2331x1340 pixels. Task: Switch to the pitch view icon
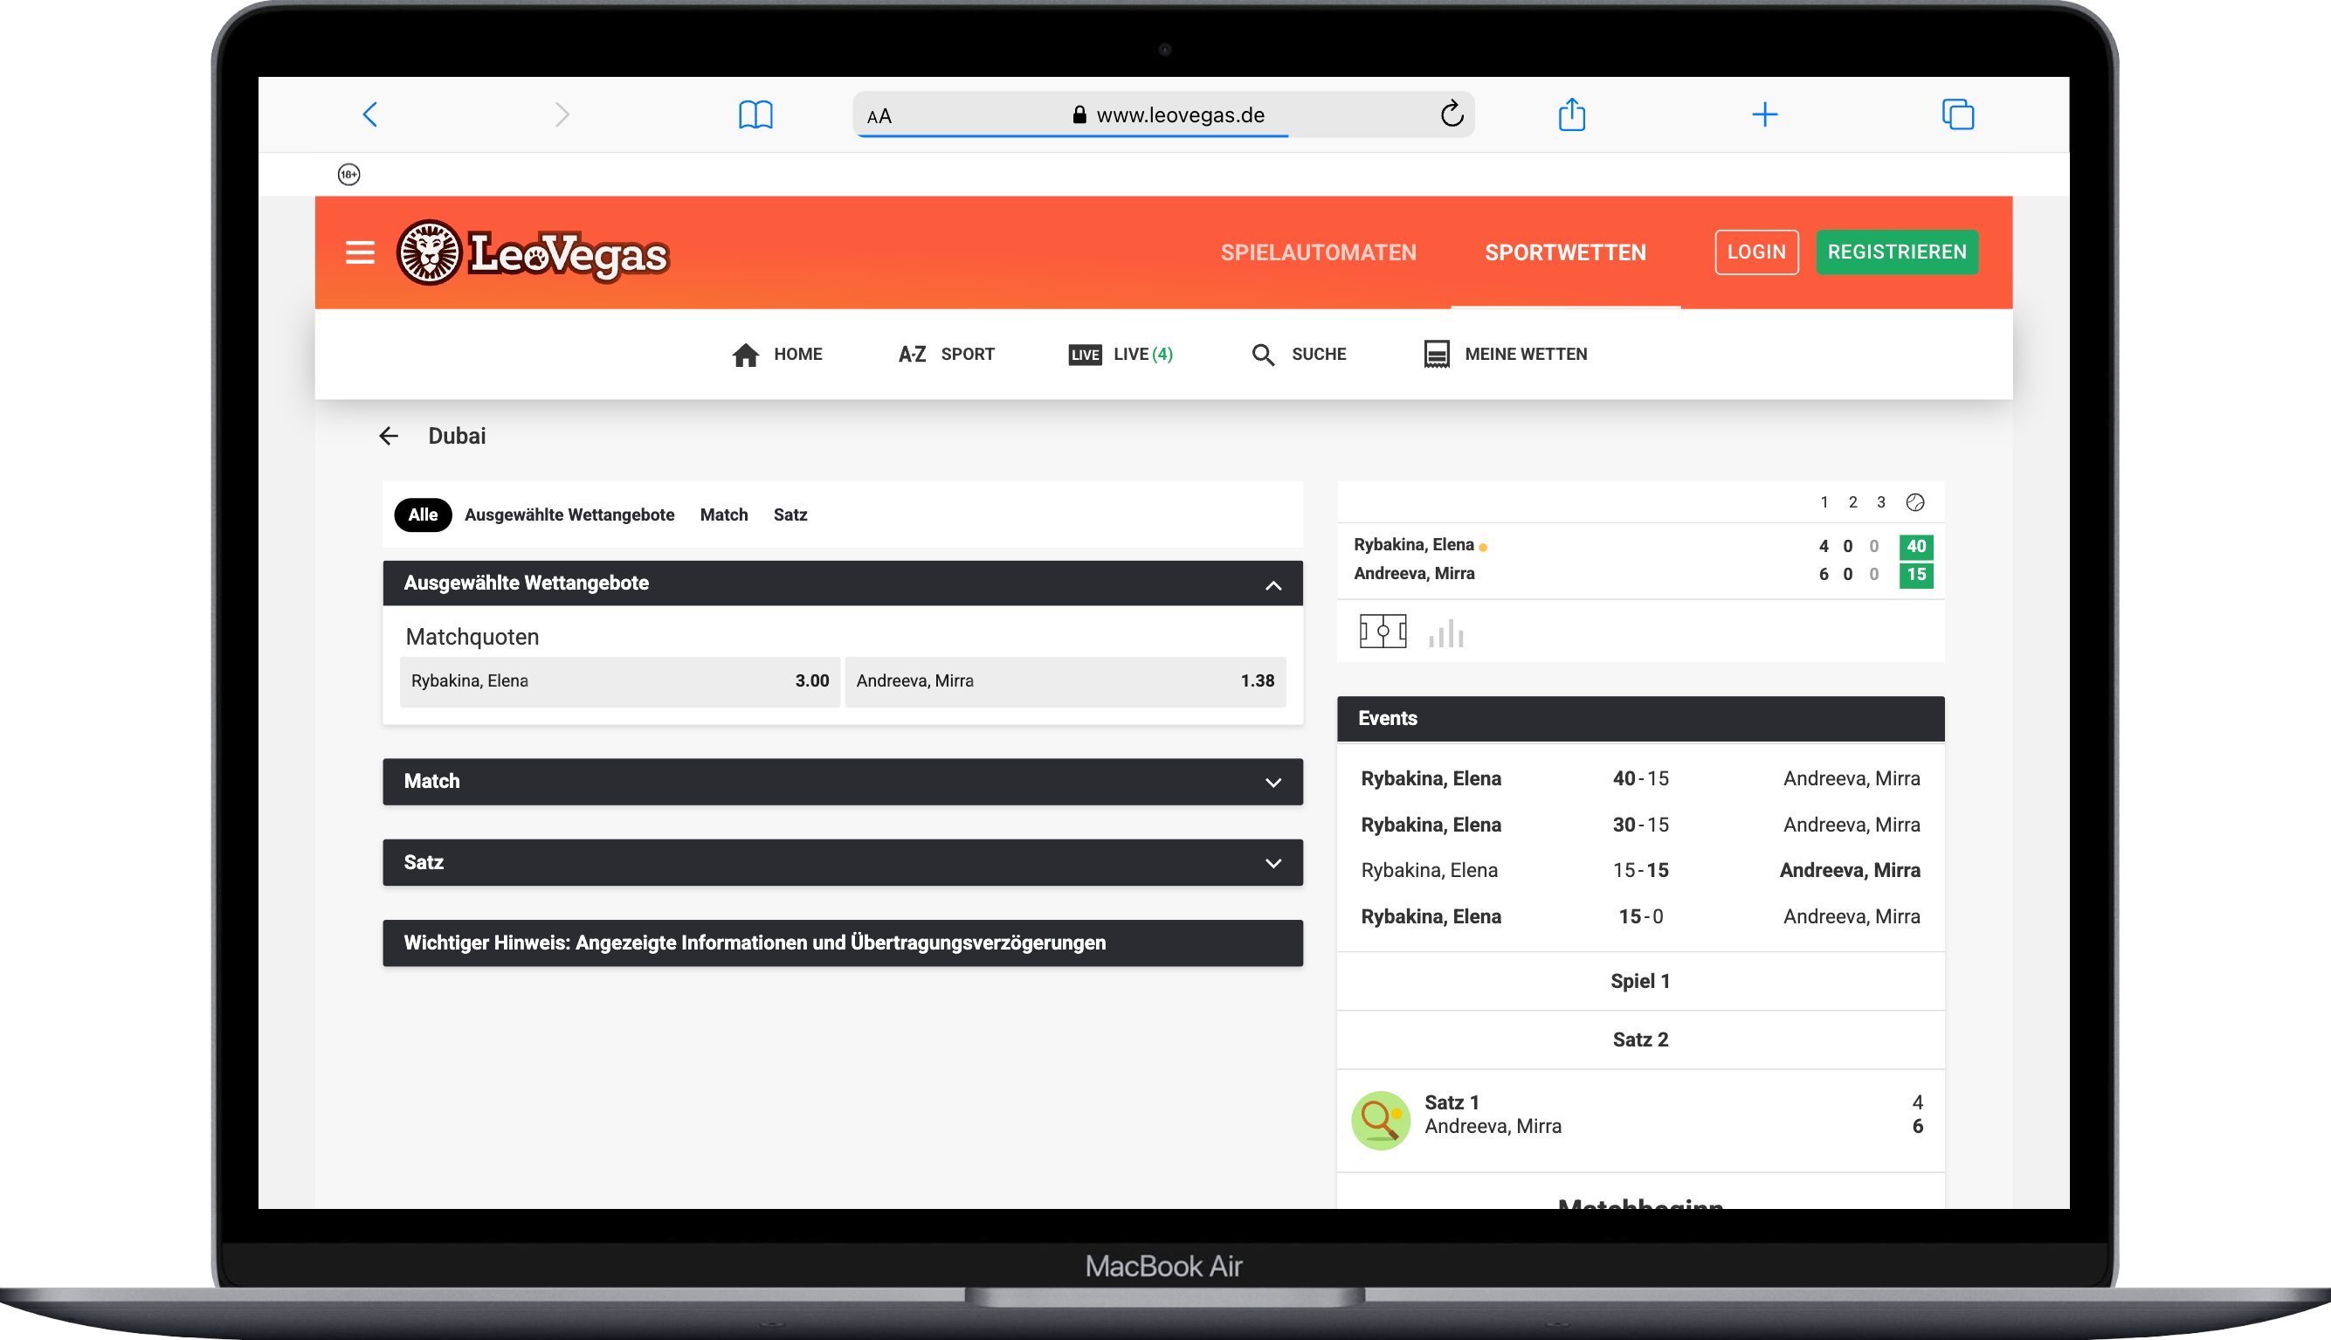(1382, 632)
